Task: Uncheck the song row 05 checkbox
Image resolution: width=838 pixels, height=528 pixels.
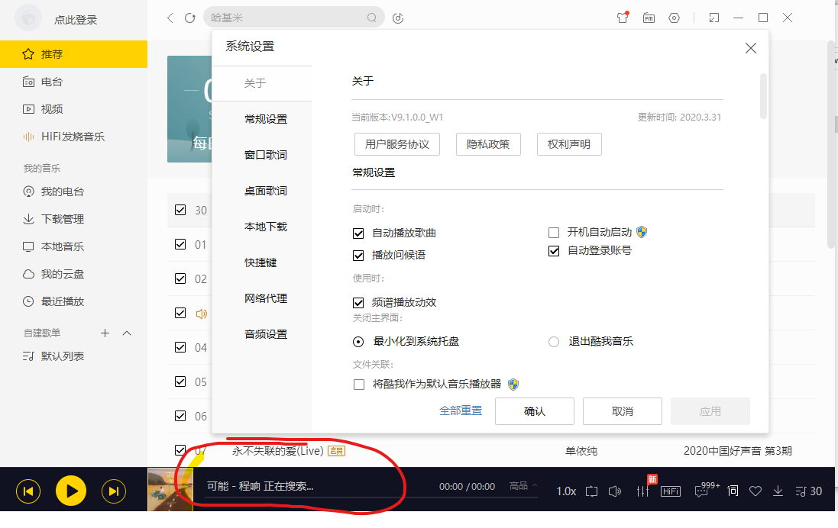Action: (x=180, y=382)
